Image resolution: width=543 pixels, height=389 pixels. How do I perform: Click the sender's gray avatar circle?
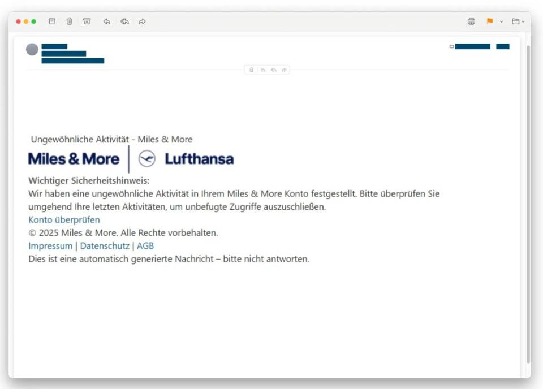(32, 49)
